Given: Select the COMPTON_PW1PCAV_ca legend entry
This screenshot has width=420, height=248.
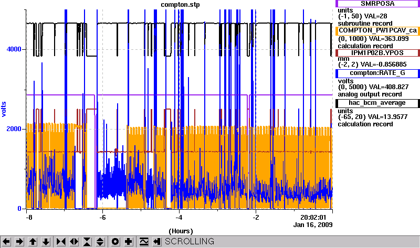Looking at the screenshot, I should tap(377, 30).
